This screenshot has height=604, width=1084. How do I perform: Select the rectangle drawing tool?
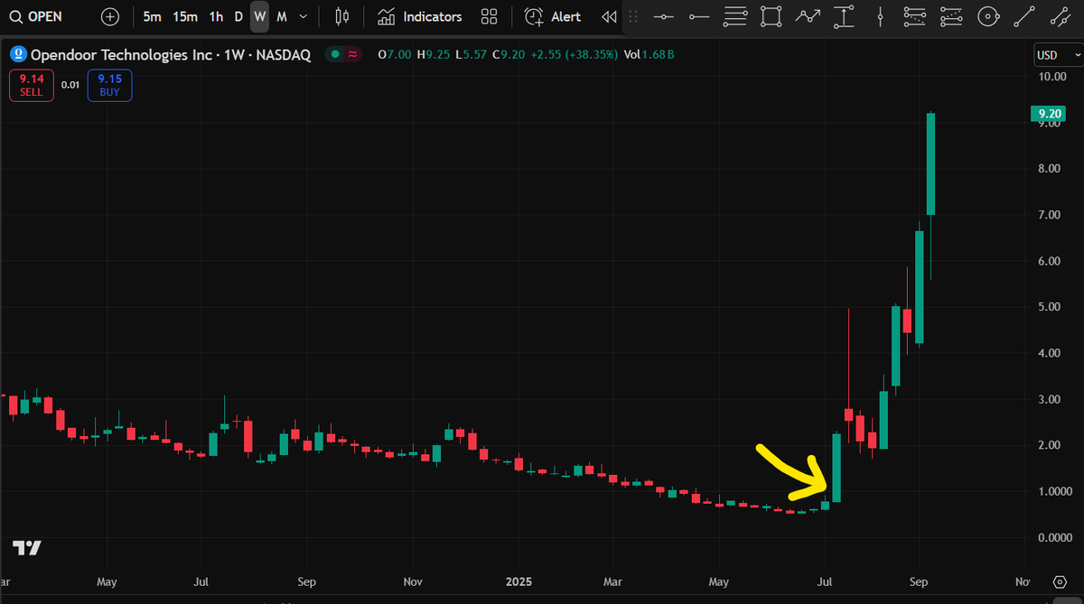[x=771, y=16]
